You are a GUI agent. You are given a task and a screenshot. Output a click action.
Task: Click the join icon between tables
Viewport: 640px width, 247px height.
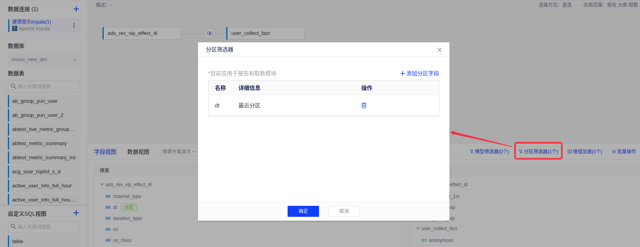[x=210, y=33]
